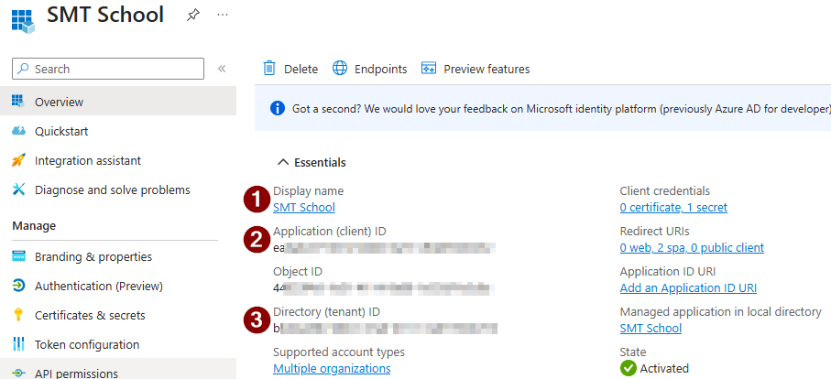Open the Overview menu item
831x379 pixels.
click(59, 102)
